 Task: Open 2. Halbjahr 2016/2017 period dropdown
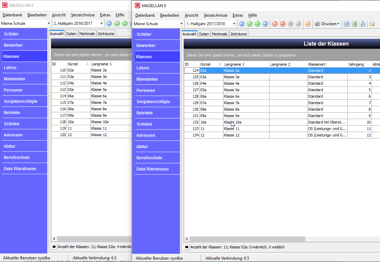coord(101,23)
